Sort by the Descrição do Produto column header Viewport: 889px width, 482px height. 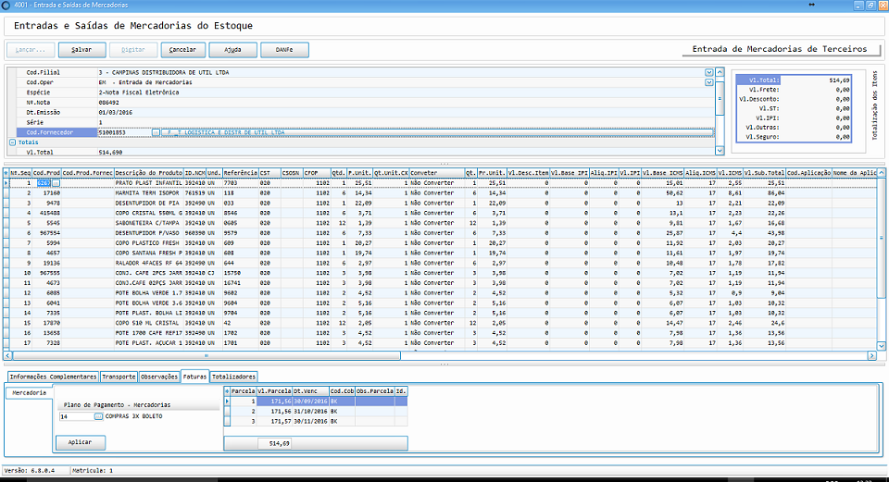click(x=149, y=173)
